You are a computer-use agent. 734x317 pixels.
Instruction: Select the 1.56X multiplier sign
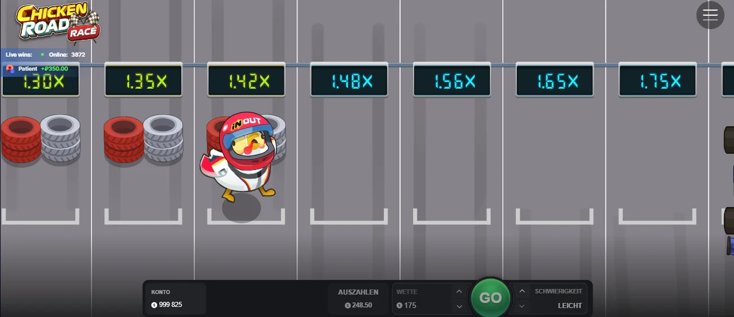tap(452, 81)
